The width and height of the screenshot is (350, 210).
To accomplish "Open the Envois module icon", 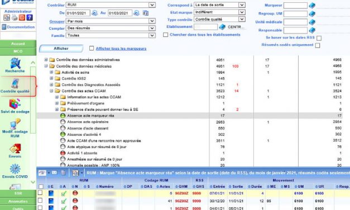I will pos(15,151).
